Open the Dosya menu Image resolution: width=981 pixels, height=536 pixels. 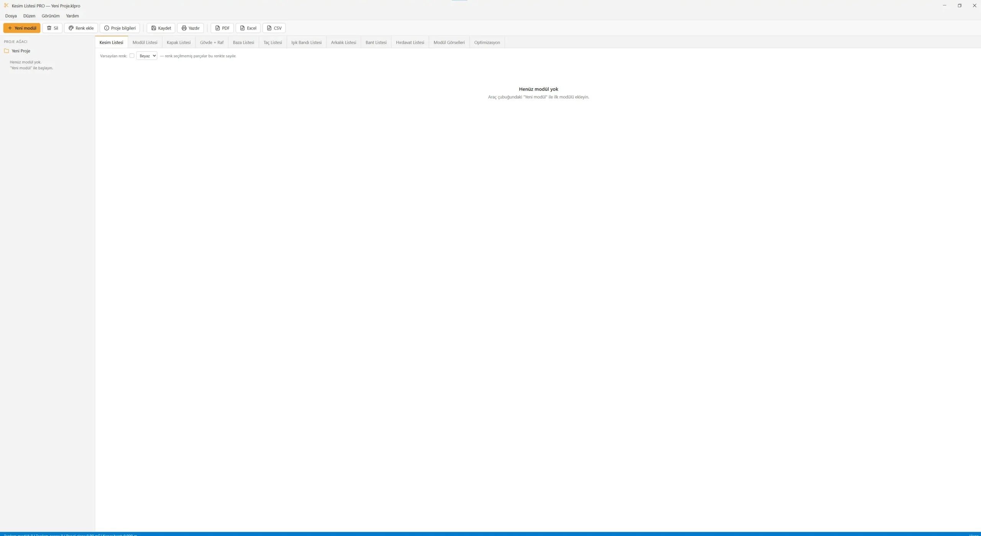pos(11,16)
